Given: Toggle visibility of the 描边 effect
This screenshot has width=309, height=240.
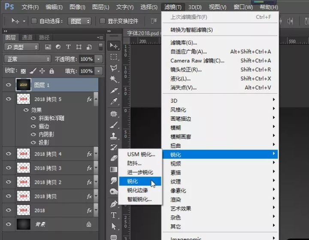Looking at the screenshot, I should (33, 126).
